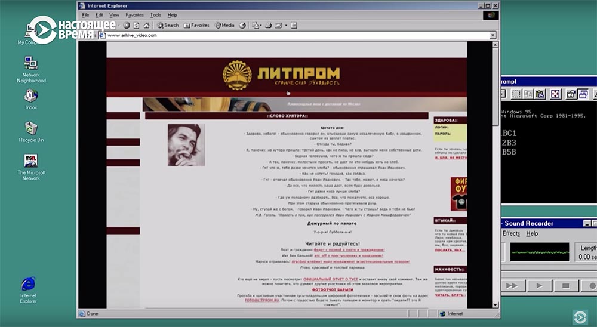Open the Edit menu in Internet Explorer
Image resolution: width=597 pixels, height=327 pixels.
coord(99,15)
